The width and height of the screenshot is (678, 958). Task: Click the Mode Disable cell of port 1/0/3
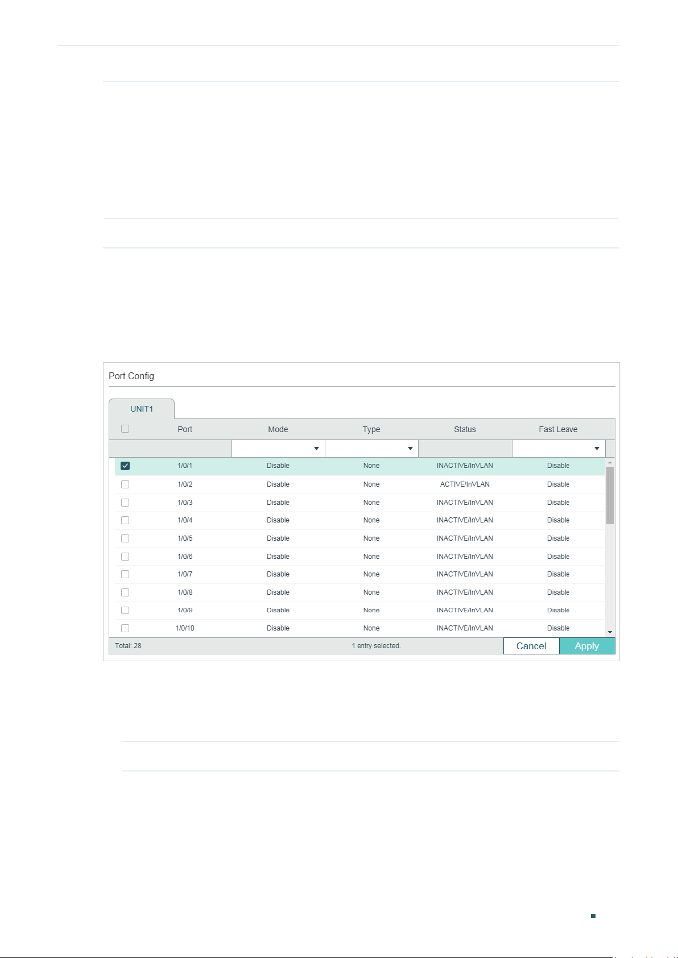[278, 503]
